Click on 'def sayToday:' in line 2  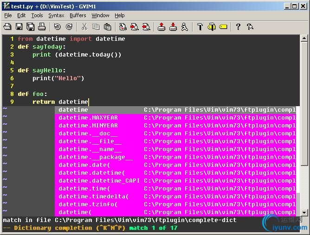pyautogui.click(x=42, y=47)
